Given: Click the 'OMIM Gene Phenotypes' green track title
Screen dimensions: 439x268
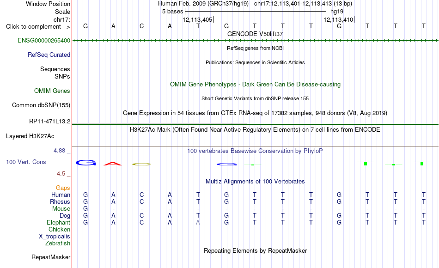Looking at the screenshot, I should coord(255,84).
